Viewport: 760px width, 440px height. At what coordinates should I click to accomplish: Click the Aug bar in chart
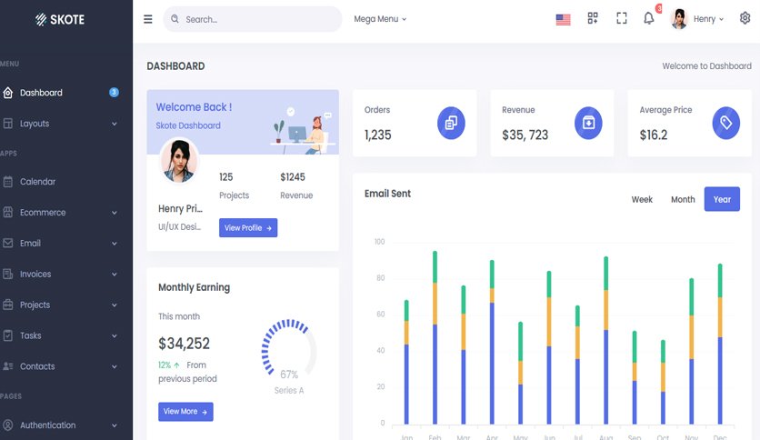click(605, 340)
